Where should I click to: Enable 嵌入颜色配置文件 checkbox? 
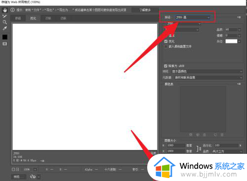tap(166, 46)
